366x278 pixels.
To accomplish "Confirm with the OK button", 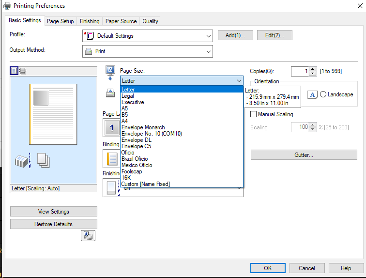I will tap(268, 268).
